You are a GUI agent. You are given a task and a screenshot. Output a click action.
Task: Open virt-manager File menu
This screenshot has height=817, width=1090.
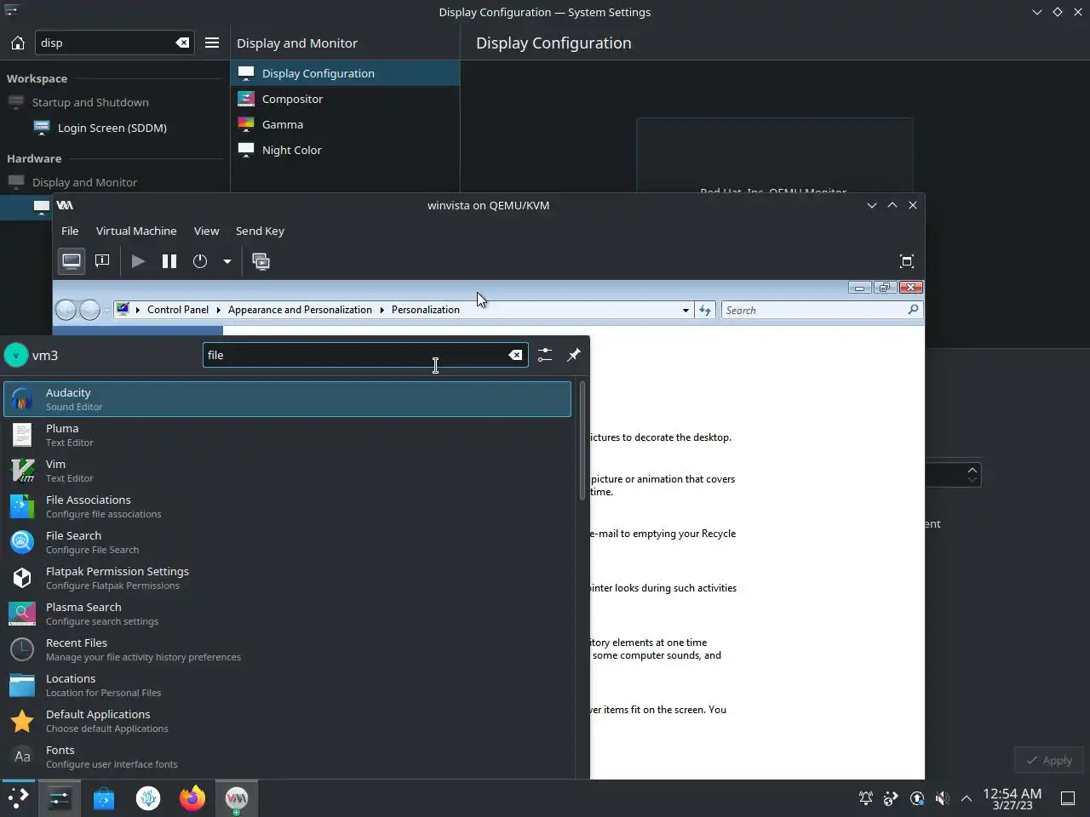[70, 231]
